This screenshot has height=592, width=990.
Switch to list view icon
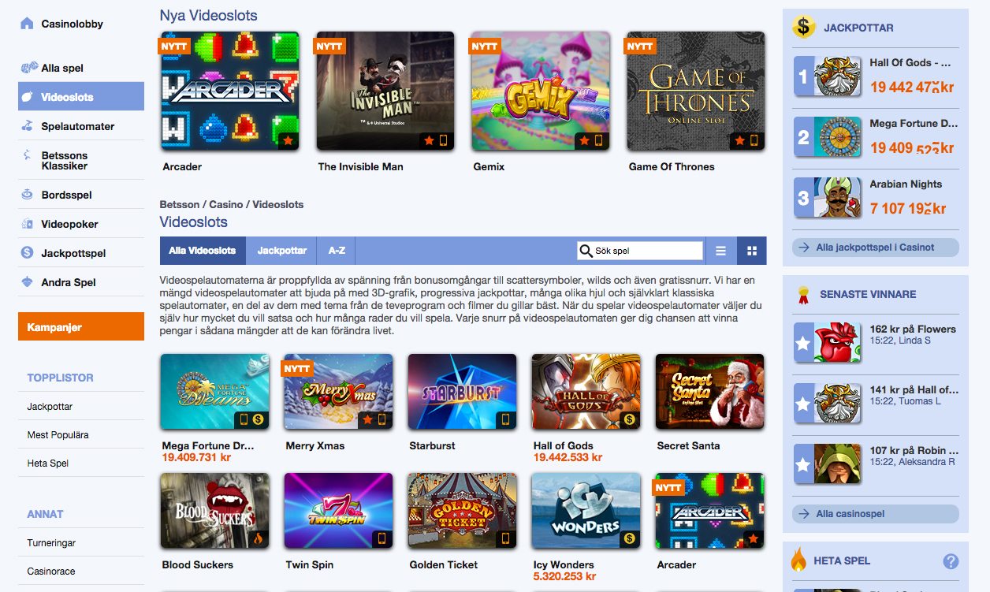click(x=720, y=251)
